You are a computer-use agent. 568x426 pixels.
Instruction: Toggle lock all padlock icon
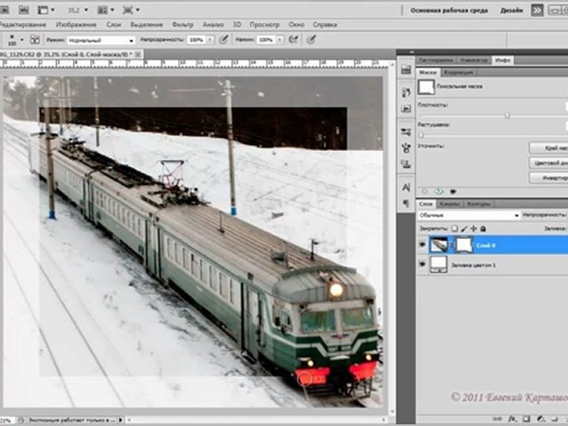(x=483, y=228)
